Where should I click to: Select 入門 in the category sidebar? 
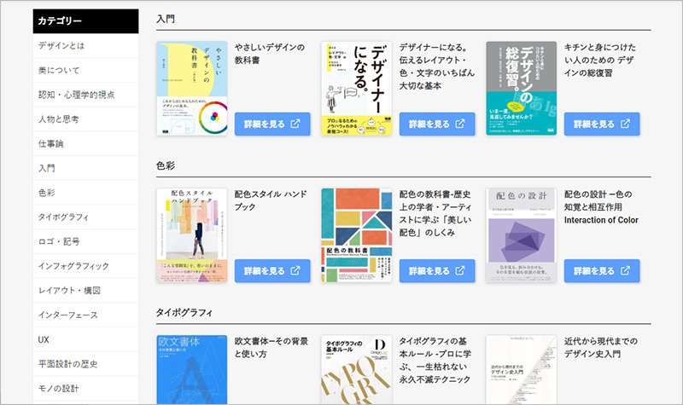tap(86, 168)
